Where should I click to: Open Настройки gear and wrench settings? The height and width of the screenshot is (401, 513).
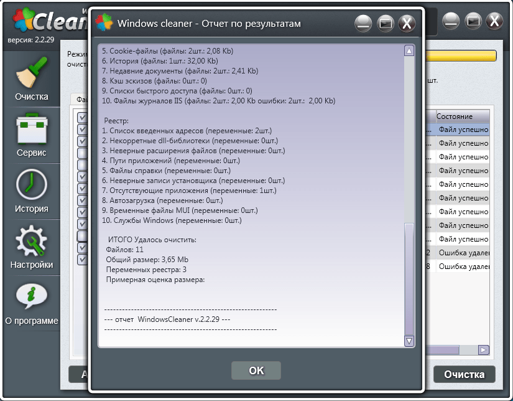point(32,247)
